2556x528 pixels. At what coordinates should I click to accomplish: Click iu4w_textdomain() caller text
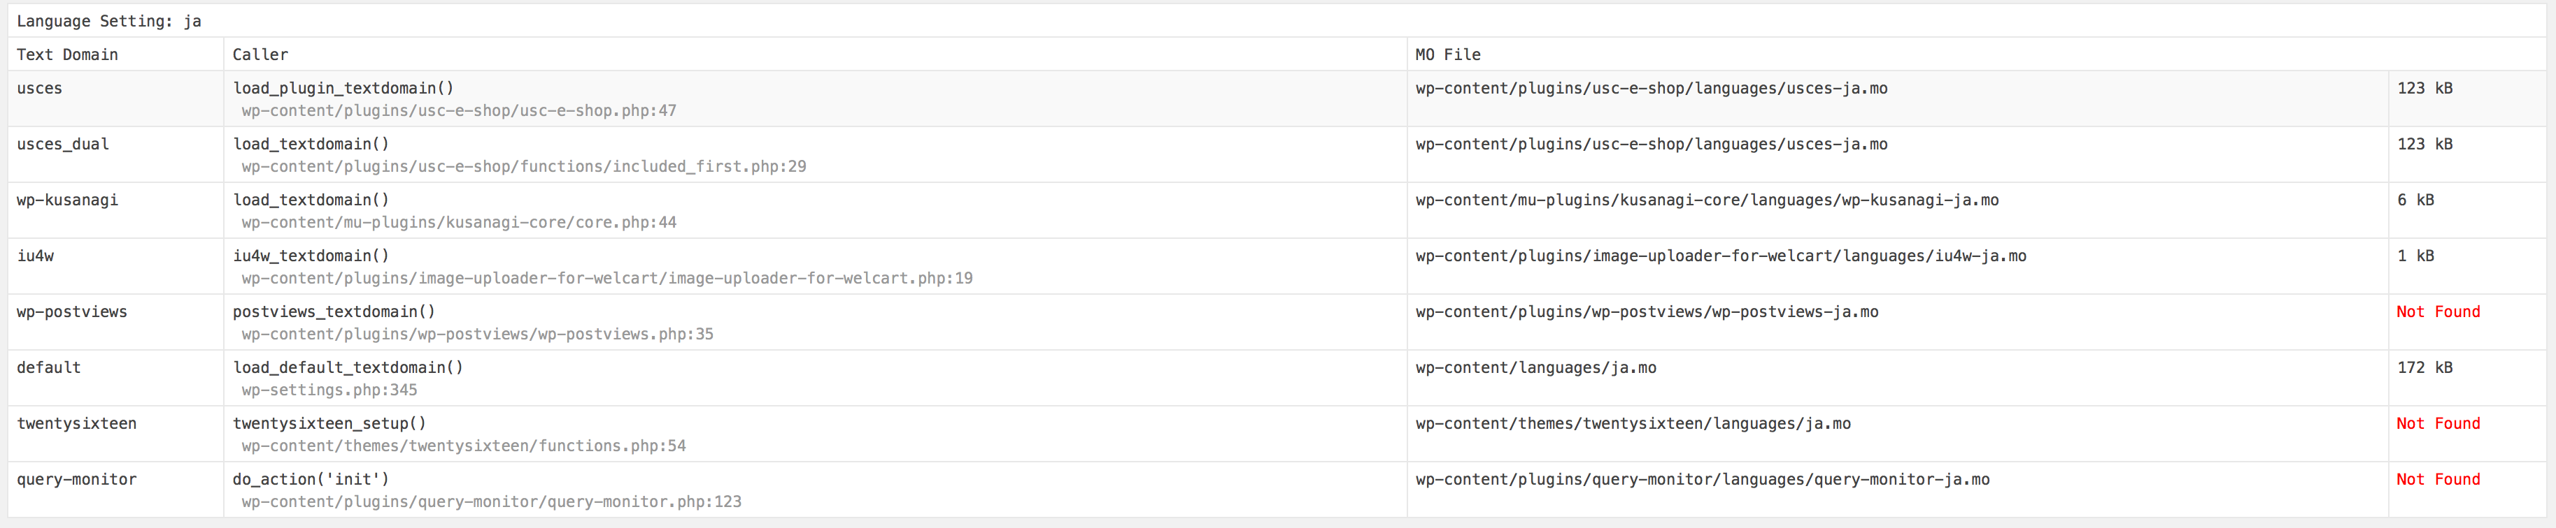(x=311, y=256)
